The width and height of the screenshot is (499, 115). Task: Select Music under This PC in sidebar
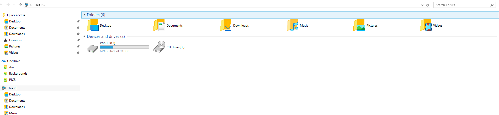(13, 113)
